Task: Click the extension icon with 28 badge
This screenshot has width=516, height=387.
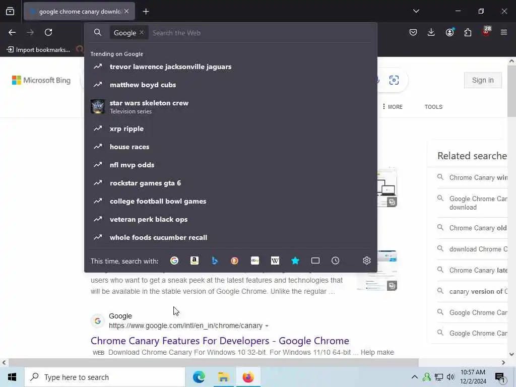Action: click(486, 32)
